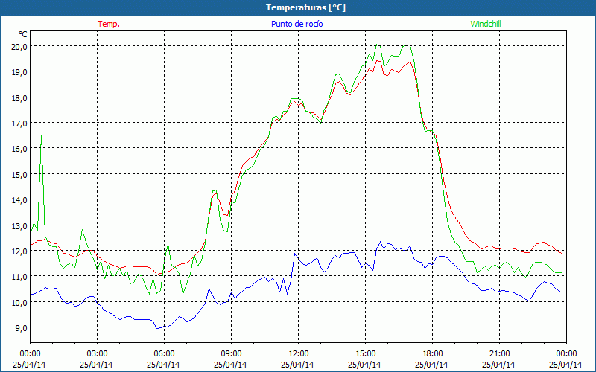
Task: Click the 14,0 y-axis value
Action: (19, 200)
